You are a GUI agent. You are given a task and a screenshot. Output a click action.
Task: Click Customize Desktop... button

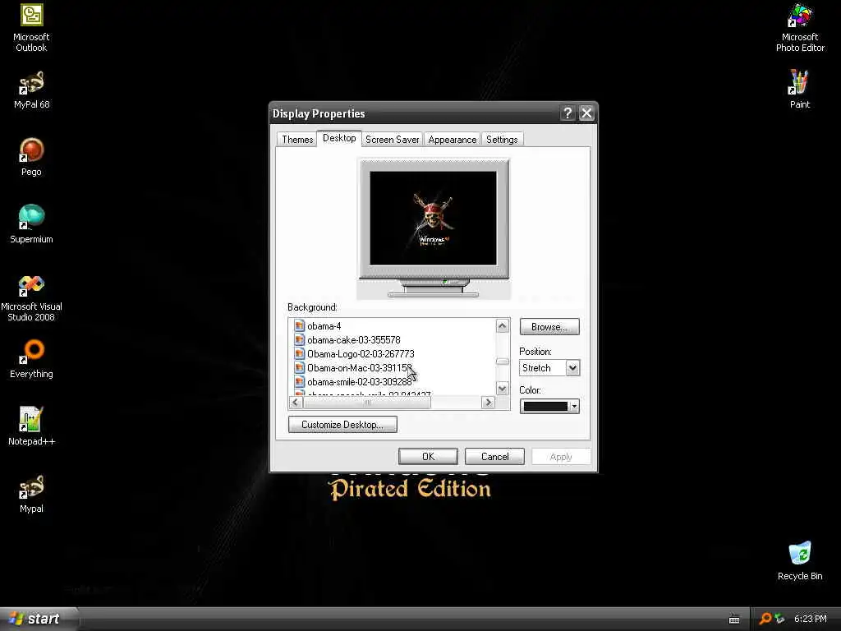[x=342, y=425]
